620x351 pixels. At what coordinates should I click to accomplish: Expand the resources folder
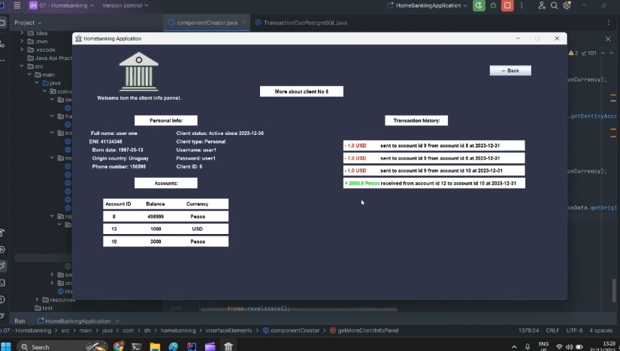pyautogui.click(x=37, y=300)
